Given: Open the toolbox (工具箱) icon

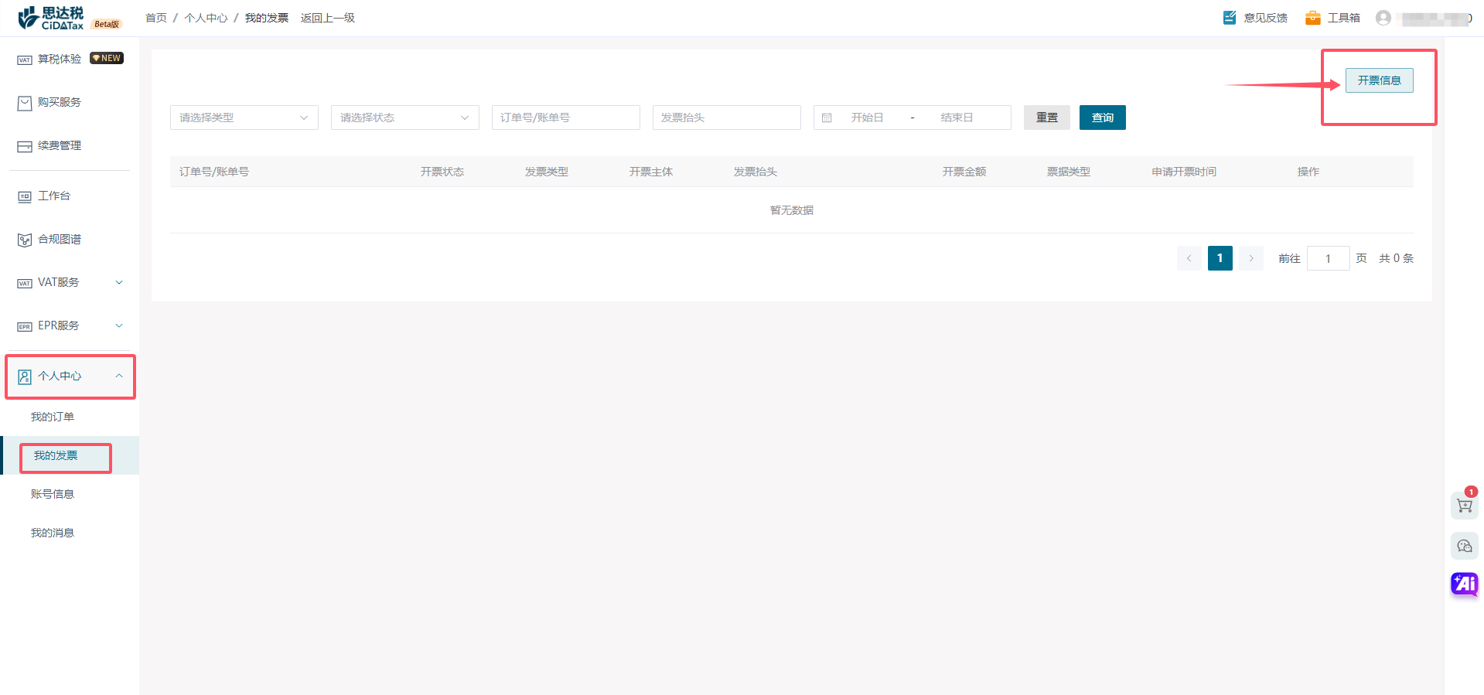Looking at the screenshot, I should coord(1312,18).
